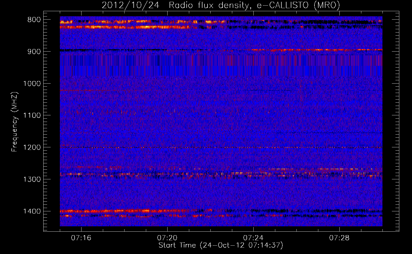This screenshot has width=412, height=254.
Task: Click the Start Time axis caption
Action: point(221,245)
